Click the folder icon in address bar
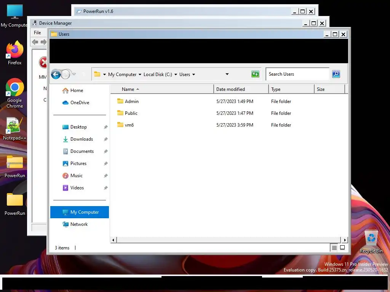The width and height of the screenshot is (390, 292). point(97,74)
